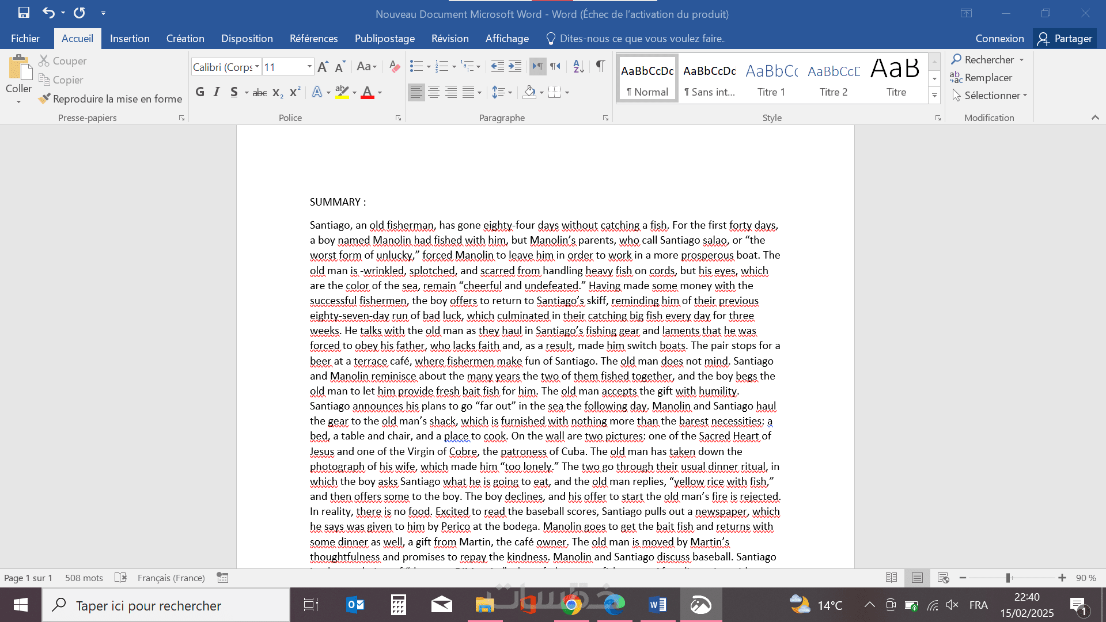Select the Titre 1 style
The width and height of the screenshot is (1106, 622).
tap(771, 79)
